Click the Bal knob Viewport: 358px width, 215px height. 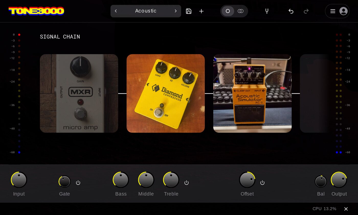tap(321, 181)
